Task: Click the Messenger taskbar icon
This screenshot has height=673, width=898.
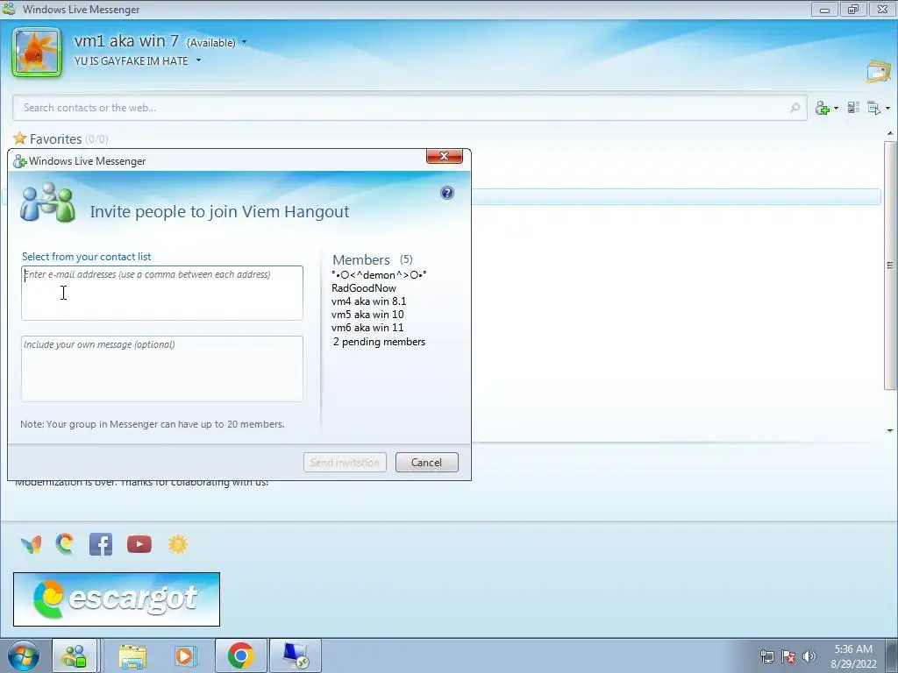Action: (x=75, y=655)
